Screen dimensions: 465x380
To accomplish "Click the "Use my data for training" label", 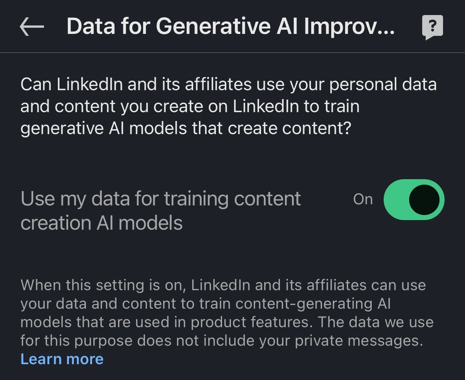I will coord(160,199).
